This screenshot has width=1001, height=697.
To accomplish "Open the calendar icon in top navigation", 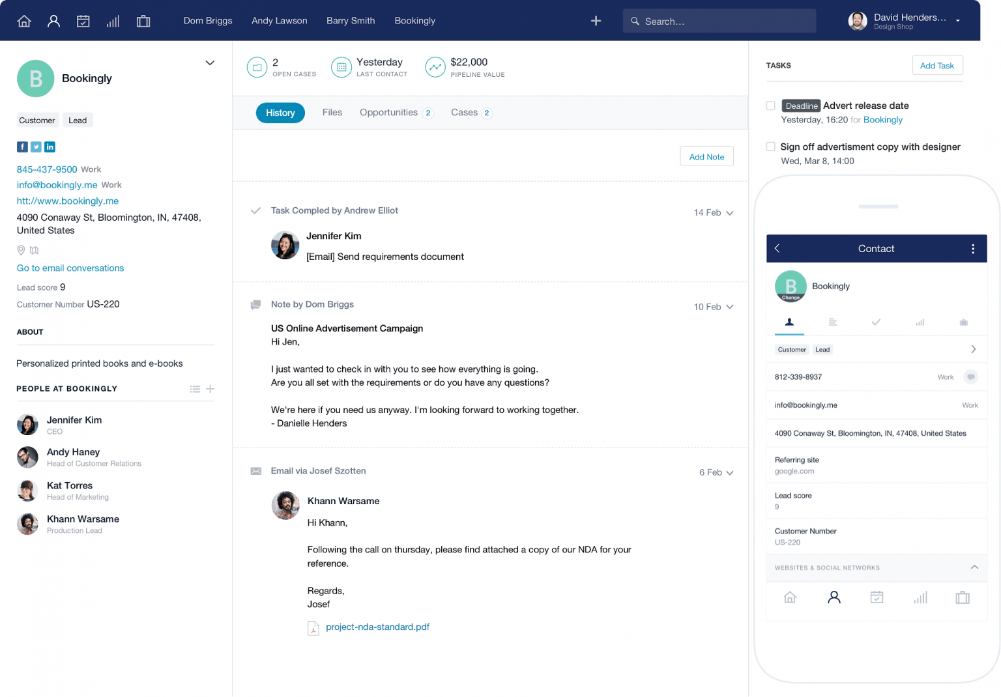I will [83, 20].
